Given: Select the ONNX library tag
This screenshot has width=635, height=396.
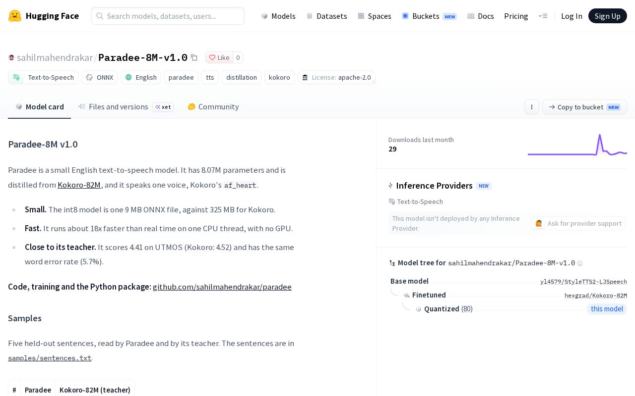Looking at the screenshot, I should click(x=99, y=77).
